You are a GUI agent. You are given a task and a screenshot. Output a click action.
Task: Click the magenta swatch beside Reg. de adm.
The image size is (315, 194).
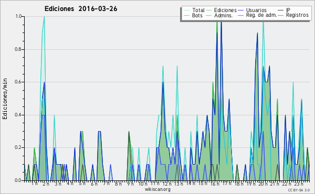pyautogui.click(x=240, y=15)
